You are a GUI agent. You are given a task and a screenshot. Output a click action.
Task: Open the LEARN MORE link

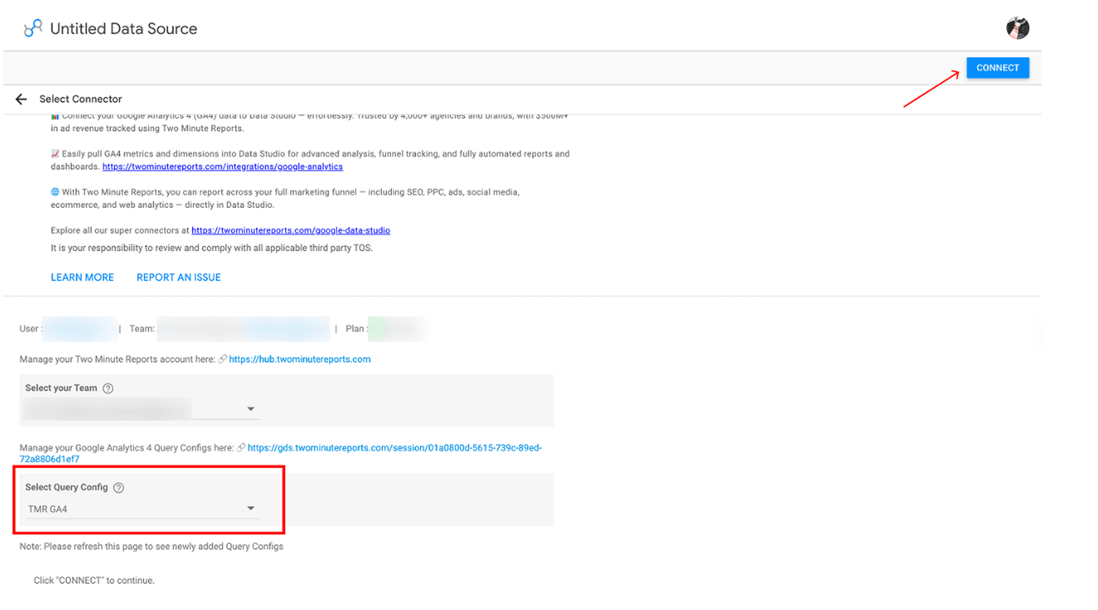click(x=82, y=277)
